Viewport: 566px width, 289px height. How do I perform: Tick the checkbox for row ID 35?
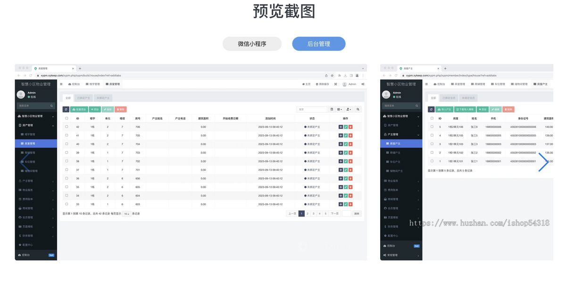coord(67,187)
